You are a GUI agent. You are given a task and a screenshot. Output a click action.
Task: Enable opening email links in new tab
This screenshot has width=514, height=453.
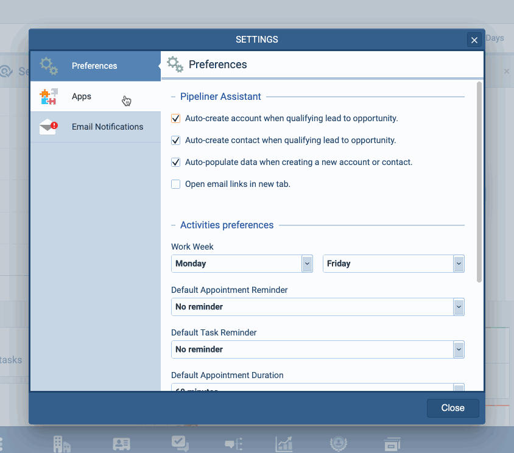[175, 184]
